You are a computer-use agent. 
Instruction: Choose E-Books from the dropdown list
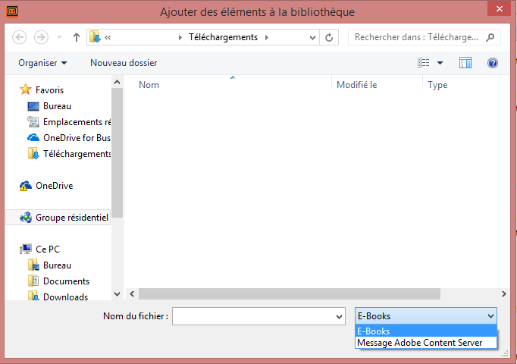coord(426,331)
